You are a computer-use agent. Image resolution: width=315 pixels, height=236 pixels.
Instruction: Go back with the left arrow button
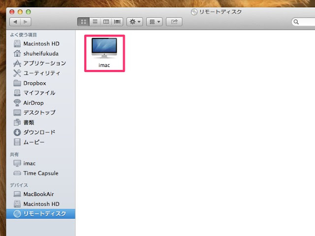15,22
